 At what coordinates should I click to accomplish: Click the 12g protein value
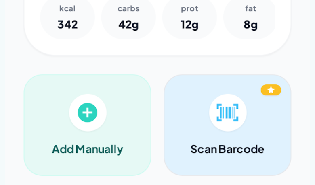pos(189,25)
